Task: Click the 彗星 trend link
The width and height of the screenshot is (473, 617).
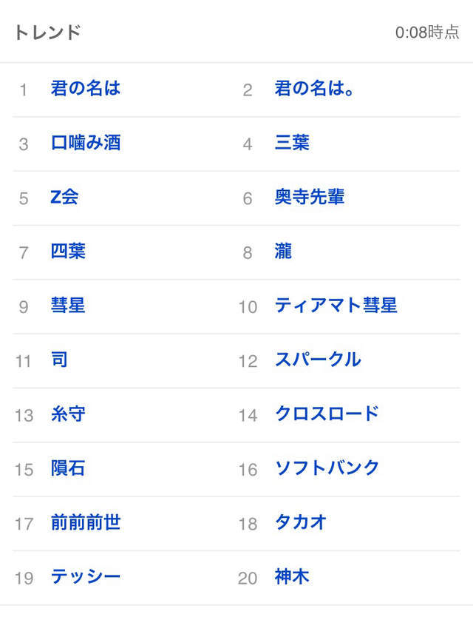Action: click(x=68, y=306)
